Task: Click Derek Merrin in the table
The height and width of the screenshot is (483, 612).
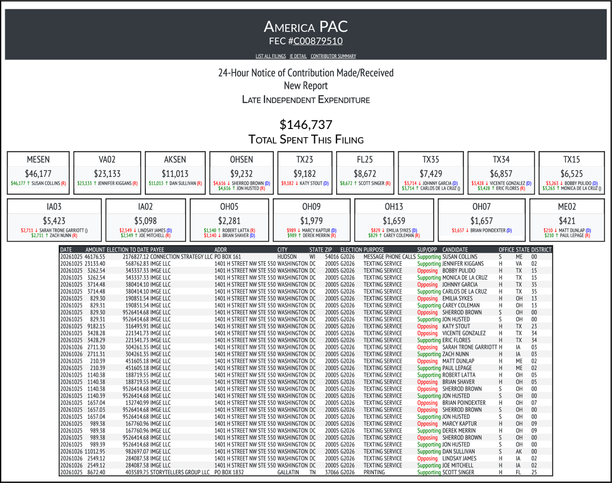Action: 460,430
